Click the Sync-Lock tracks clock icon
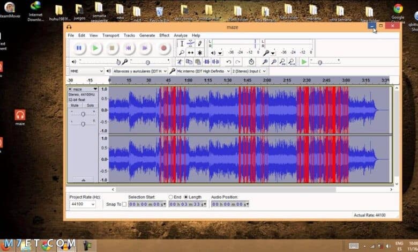This screenshot has height=252, width=418. [x=251, y=62]
